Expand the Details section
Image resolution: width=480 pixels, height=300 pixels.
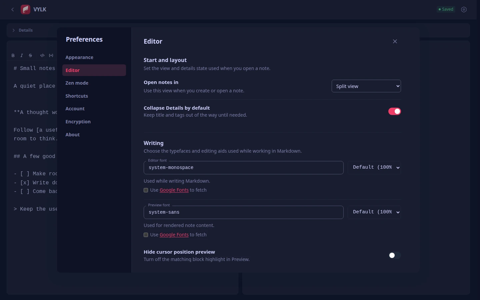pos(22,30)
